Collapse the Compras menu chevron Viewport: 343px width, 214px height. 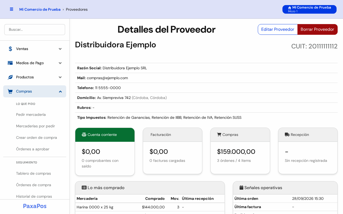[60, 91]
